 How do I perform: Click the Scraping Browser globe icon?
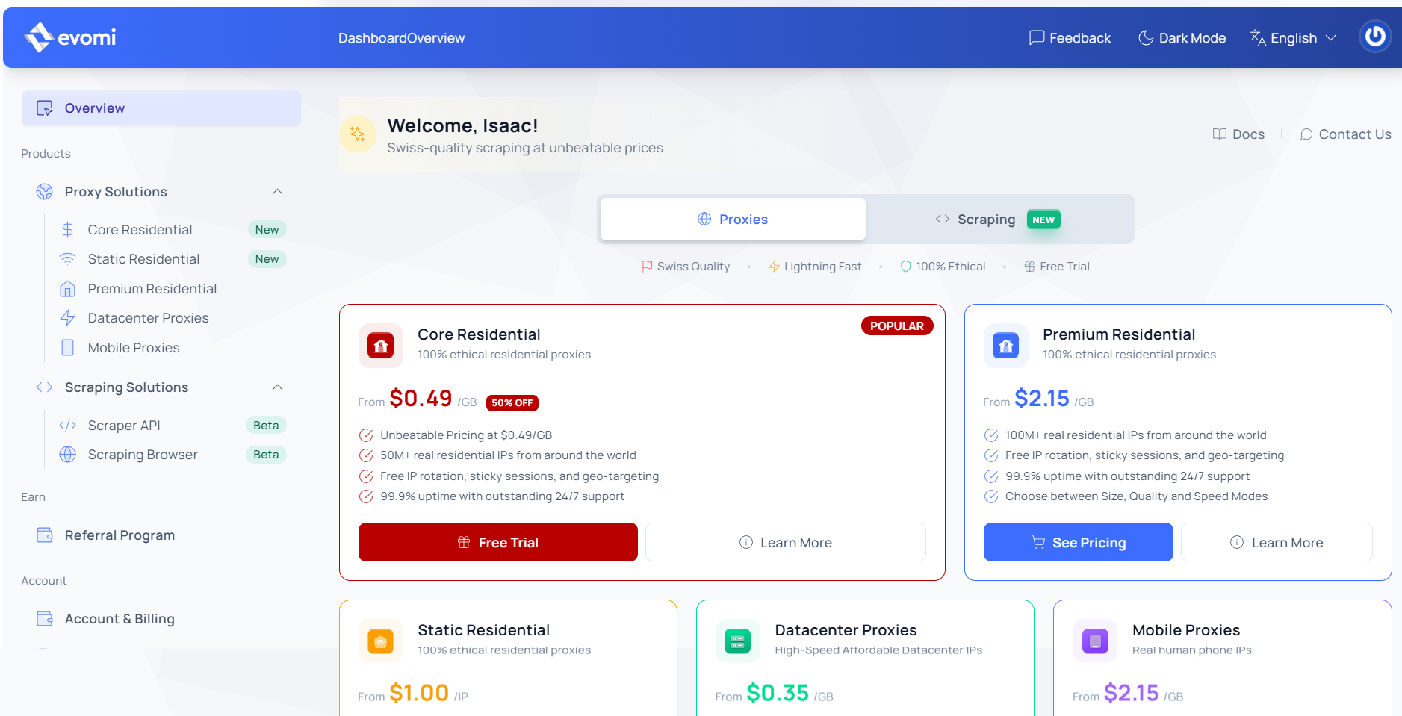tap(68, 455)
